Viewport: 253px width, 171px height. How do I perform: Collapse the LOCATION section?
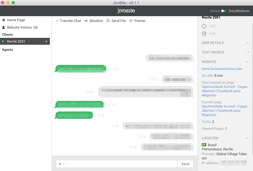(x=247, y=138)
